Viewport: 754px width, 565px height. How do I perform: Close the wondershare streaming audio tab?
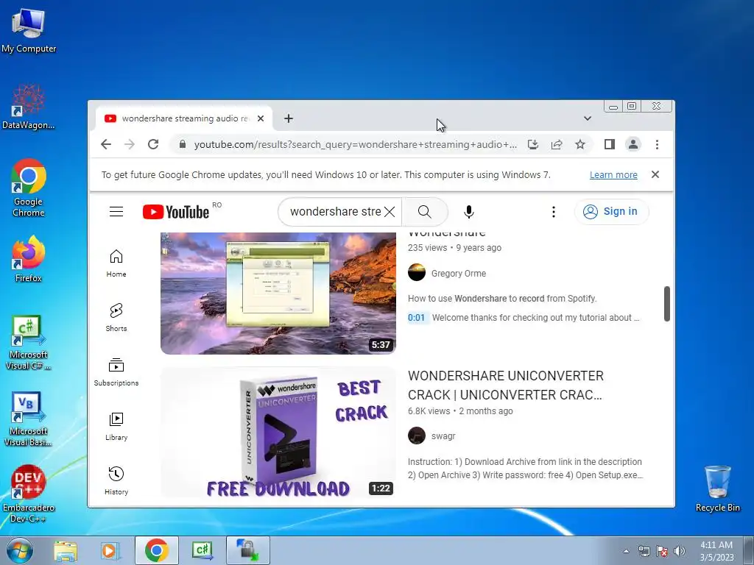point(261,118)
